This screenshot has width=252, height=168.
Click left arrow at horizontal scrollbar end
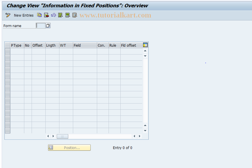134,136
